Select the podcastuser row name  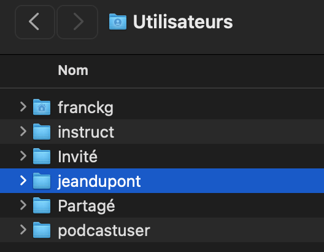coord(104,230)
